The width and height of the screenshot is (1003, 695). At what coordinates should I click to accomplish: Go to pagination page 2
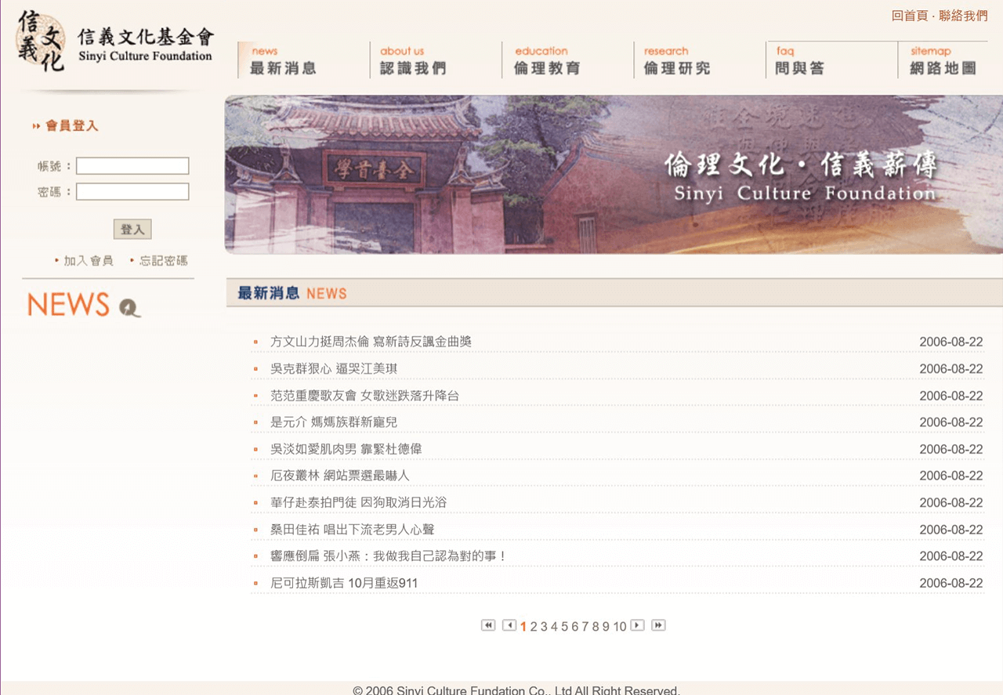(534, 626)
